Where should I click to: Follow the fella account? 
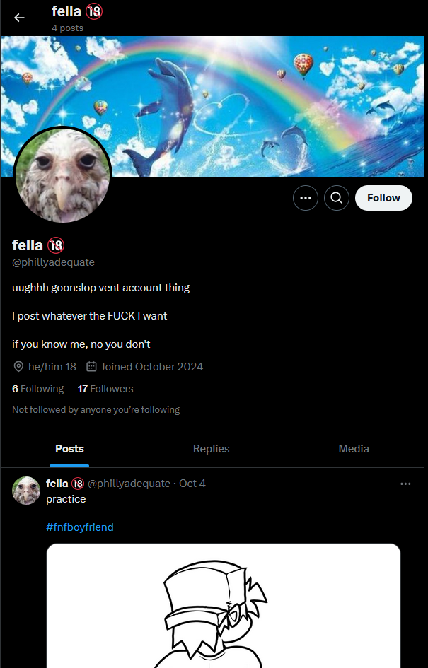tap(383, 198)
